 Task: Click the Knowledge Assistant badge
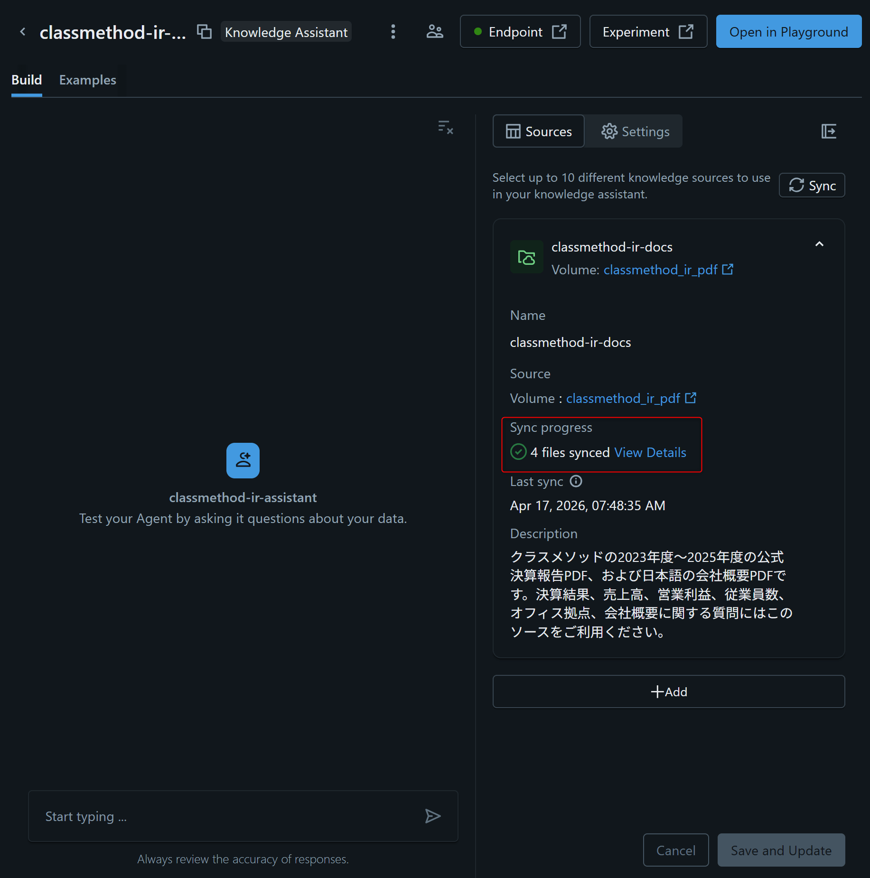point(286,32)
